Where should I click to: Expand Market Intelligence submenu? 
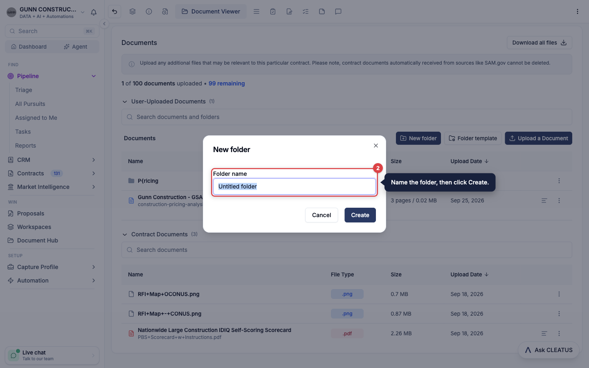[94, 187]
